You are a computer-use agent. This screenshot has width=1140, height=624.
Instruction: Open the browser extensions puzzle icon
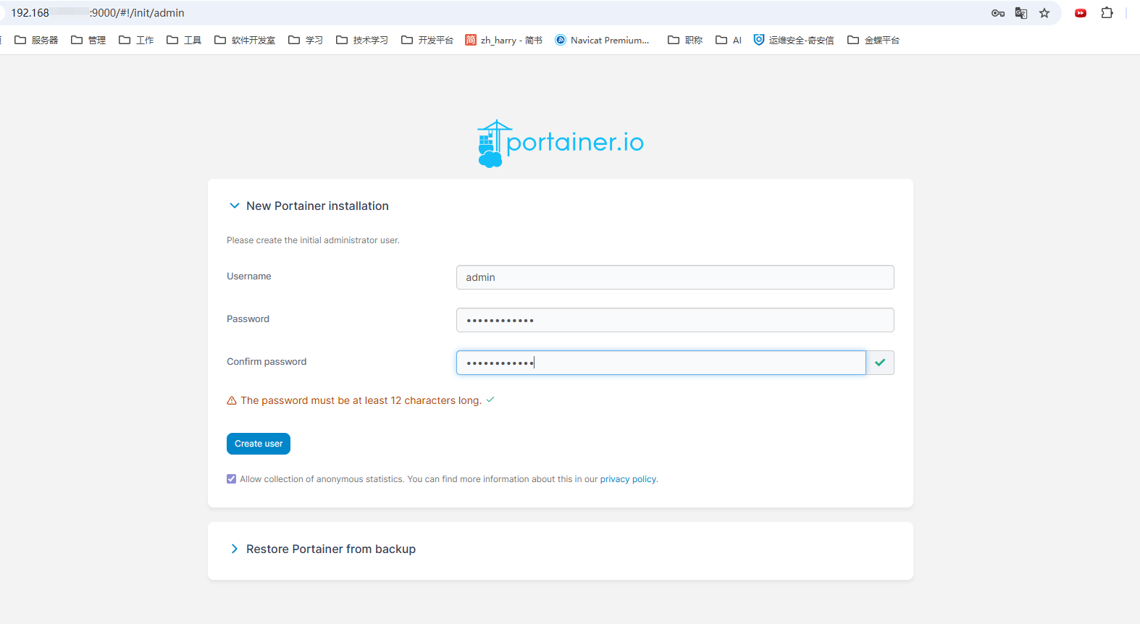coord(1107,13)
